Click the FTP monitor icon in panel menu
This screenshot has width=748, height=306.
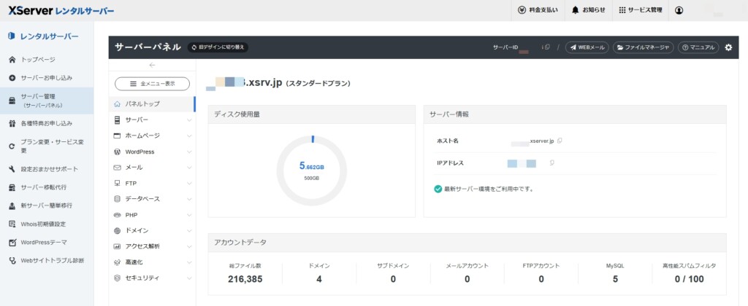point(118,183)
